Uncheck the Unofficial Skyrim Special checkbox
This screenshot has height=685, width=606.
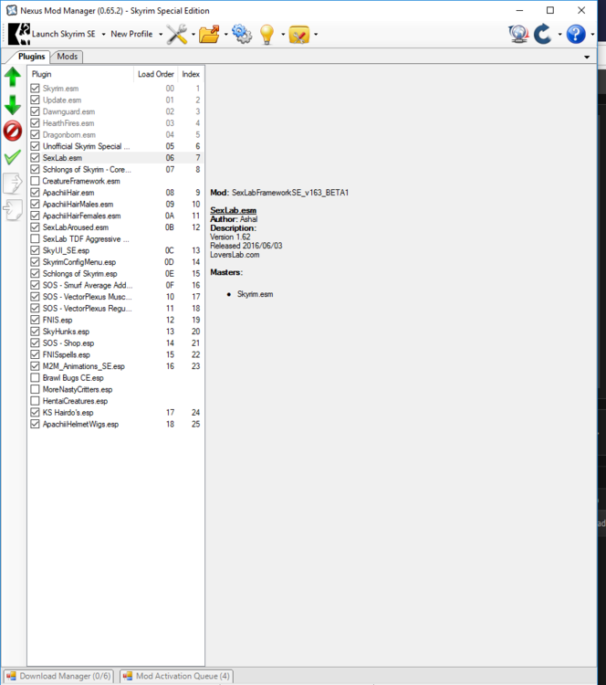pyautogui.click(x=35, y=146)
